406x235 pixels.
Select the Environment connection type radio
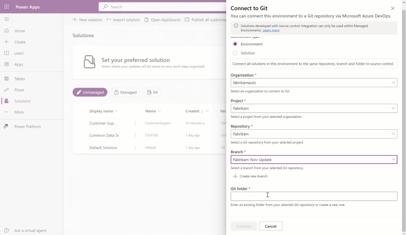[235, 44]
